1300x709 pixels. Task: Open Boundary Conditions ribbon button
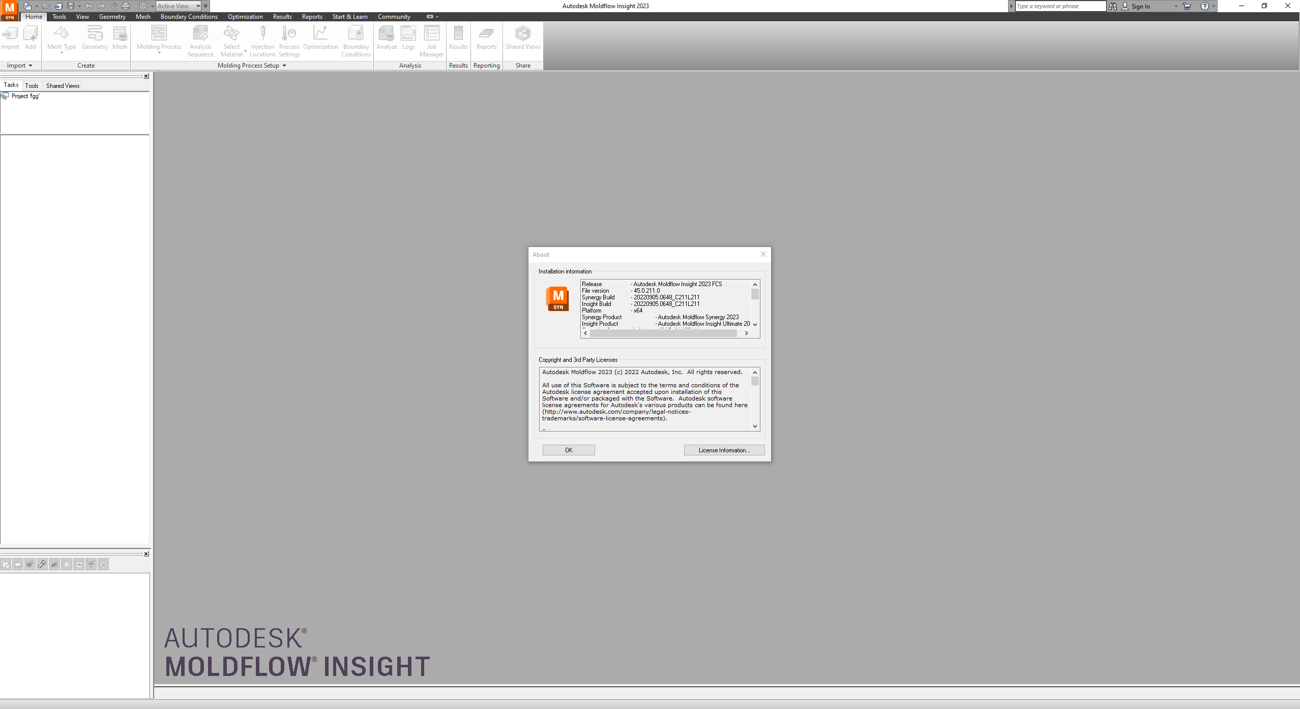point(356,41)
